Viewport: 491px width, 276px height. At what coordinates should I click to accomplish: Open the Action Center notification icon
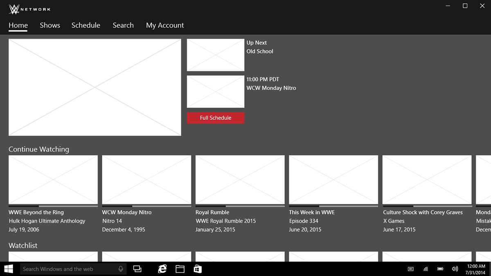click(411, 269)
